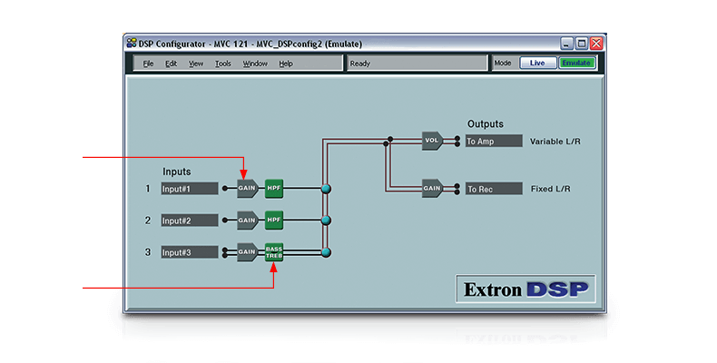This screenshot has height=363, width=717.
Task: Open the Input#1 GAIN block
Action: [x=248, y=189]
